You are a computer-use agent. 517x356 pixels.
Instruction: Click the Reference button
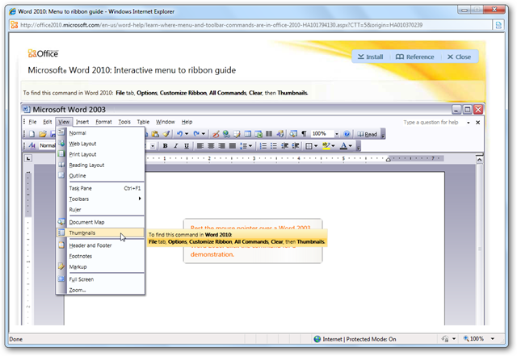coord(414,57)
